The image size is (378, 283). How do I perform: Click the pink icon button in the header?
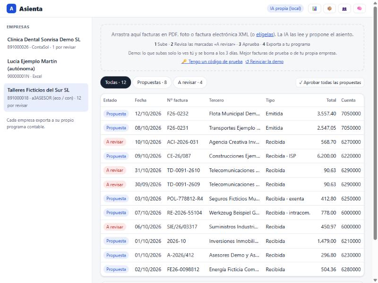(360, 8)
